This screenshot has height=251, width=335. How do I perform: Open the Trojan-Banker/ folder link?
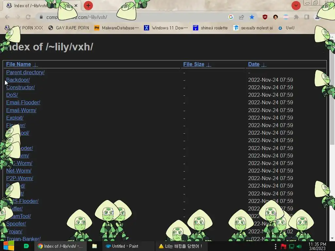pos(23,239)
